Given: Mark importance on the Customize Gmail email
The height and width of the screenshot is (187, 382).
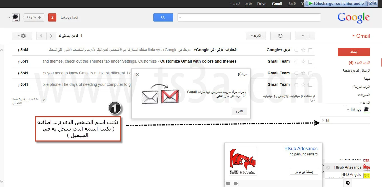Looking at the screenshot, I should pos(296,61).
